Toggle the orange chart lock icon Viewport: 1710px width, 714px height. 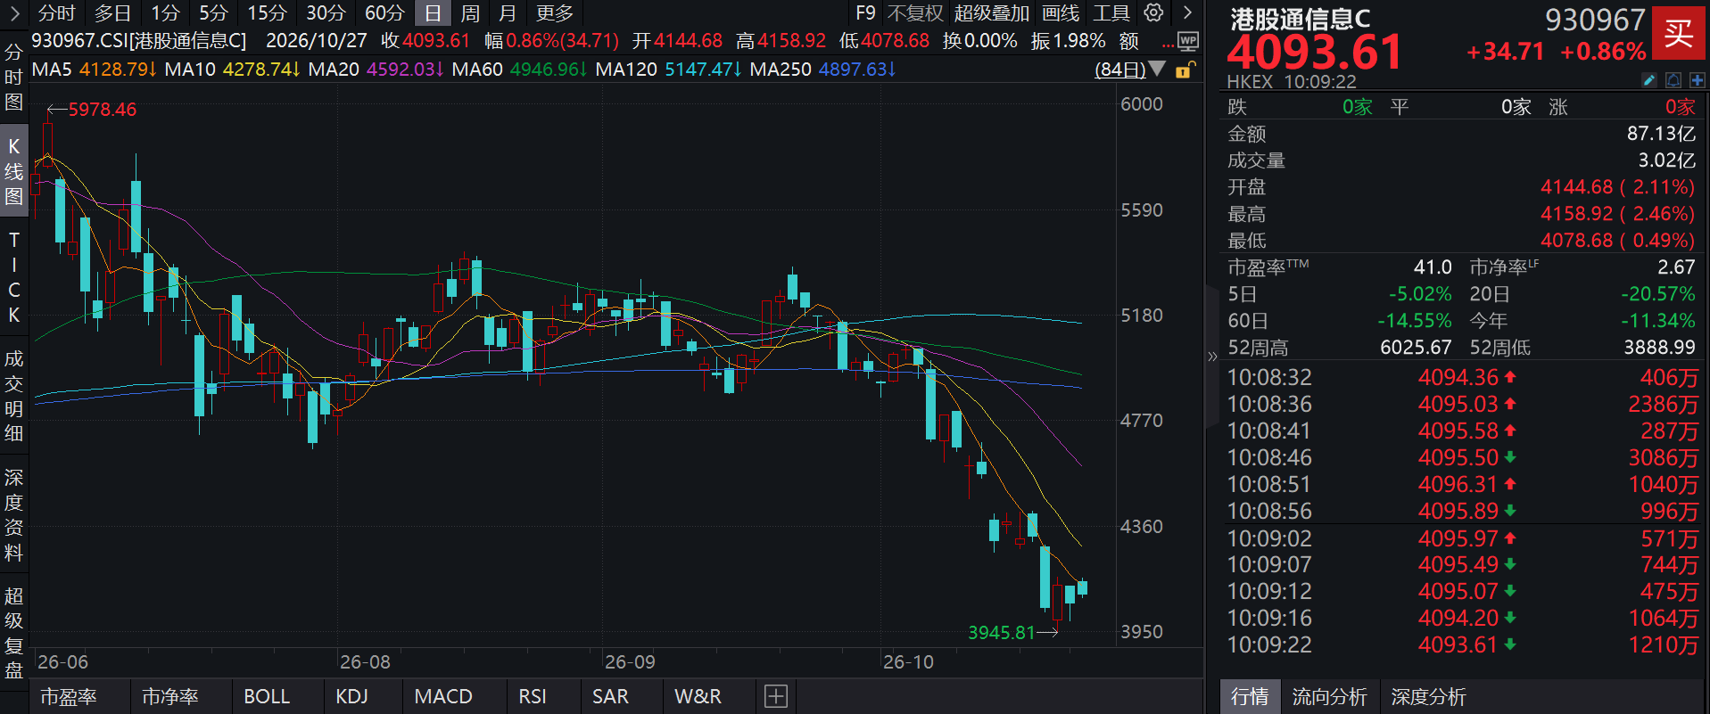click(x=1184, y=70)
